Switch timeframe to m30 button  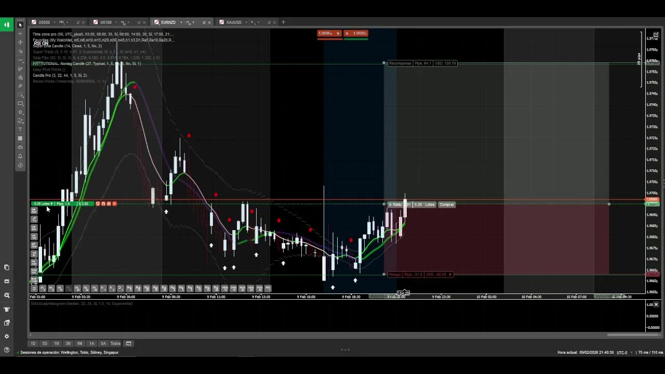(86, 288)
